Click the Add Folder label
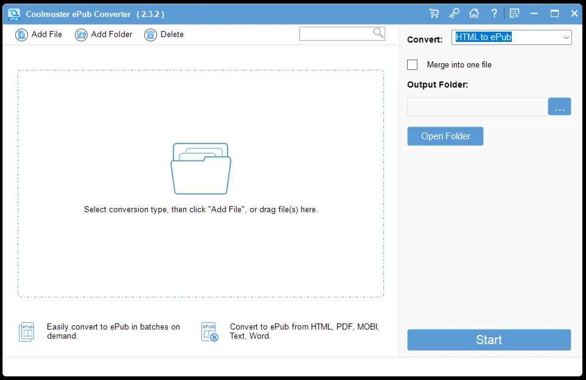Screen dimensions: 586x380 click(112, 34)
